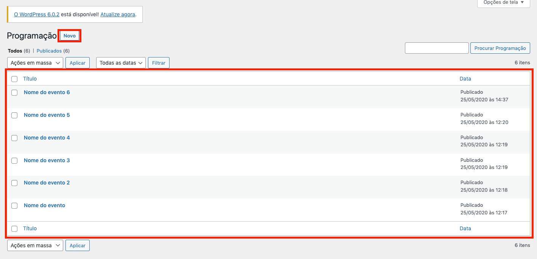Open the Todas as datas filter dropdown
Image resolution: width=537 pixels, height=259 pixels.
[120, 63]
